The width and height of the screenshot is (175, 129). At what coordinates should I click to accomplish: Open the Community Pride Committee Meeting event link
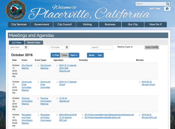pos(27,86)
